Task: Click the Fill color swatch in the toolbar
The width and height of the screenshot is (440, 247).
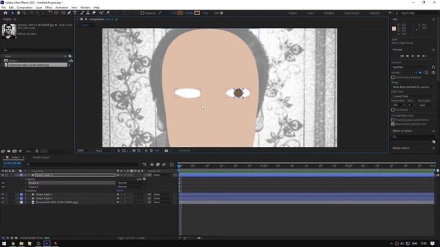Action: (x=180, y=13)
